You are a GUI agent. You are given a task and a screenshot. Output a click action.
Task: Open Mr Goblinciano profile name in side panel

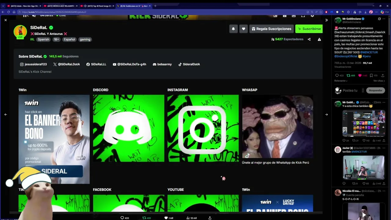pyautogui.click(x=352, y=19)
